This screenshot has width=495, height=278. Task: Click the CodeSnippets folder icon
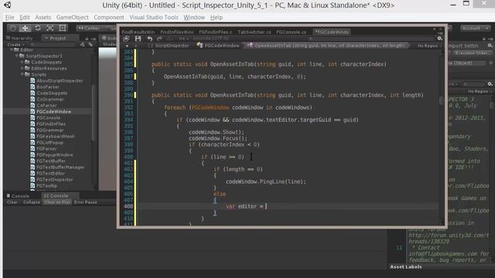[x=27, y=62]
